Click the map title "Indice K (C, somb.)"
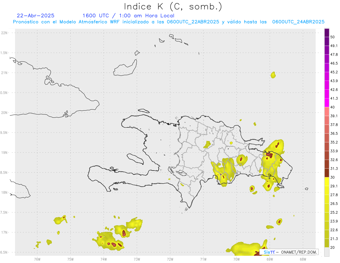The width and height of the screenshot is (340, 263). coord(173,7)
